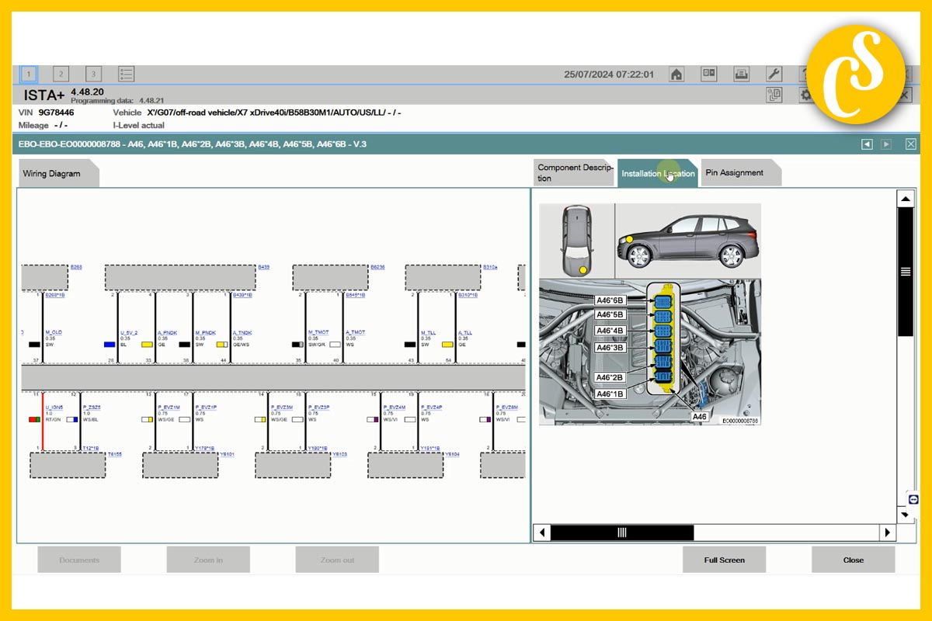The image size is (932, 621).
Task: Open the Component Description tab
Action: coord(574,172)
